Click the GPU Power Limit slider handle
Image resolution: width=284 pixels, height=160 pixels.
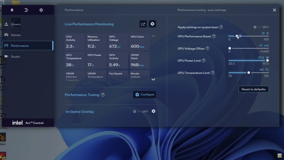pos(267,60)
